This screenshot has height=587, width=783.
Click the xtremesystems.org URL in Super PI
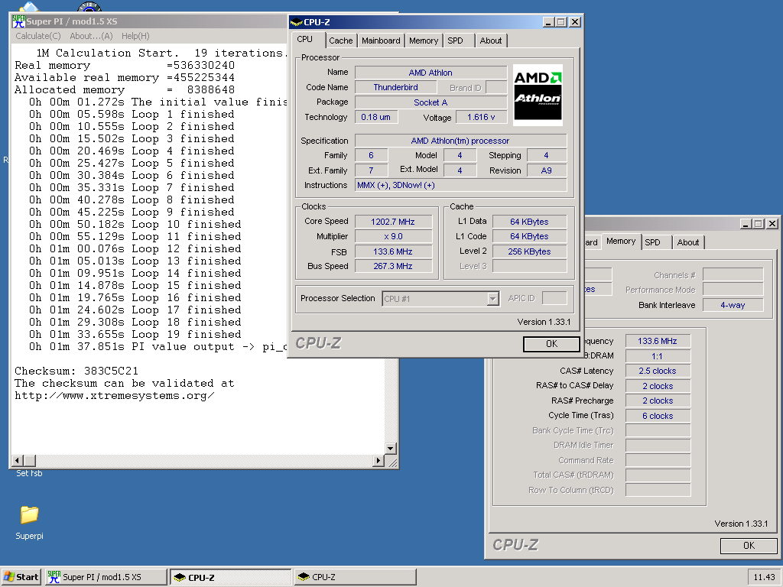(x=115, y=396)
